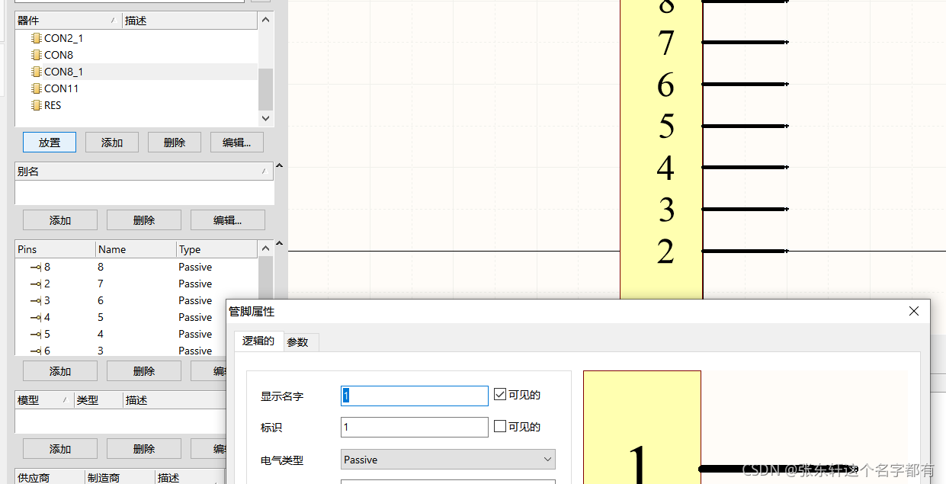Viewport: 946px width, 484px height.
Task: Open the 电气类型 Passive dropdown
Action: point(448,460)
